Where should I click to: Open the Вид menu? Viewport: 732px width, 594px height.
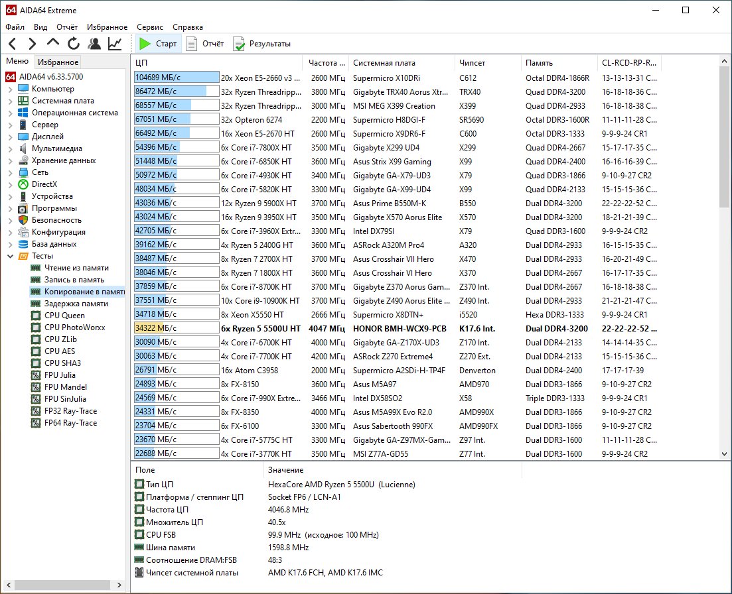(40, 27)
